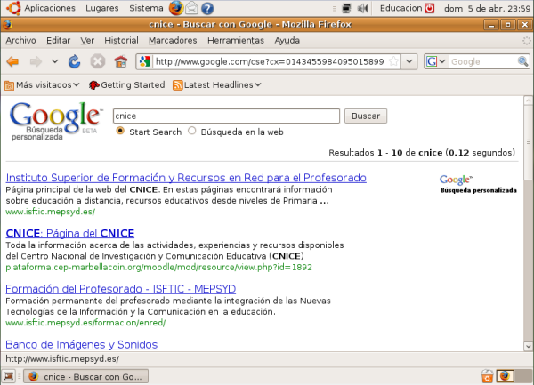Click the Google custom search text field
This screenshot has height=385, width=534.
[x=226, y=116]
